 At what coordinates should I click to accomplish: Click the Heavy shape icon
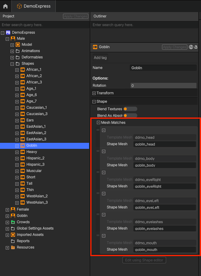pos(23,152)
